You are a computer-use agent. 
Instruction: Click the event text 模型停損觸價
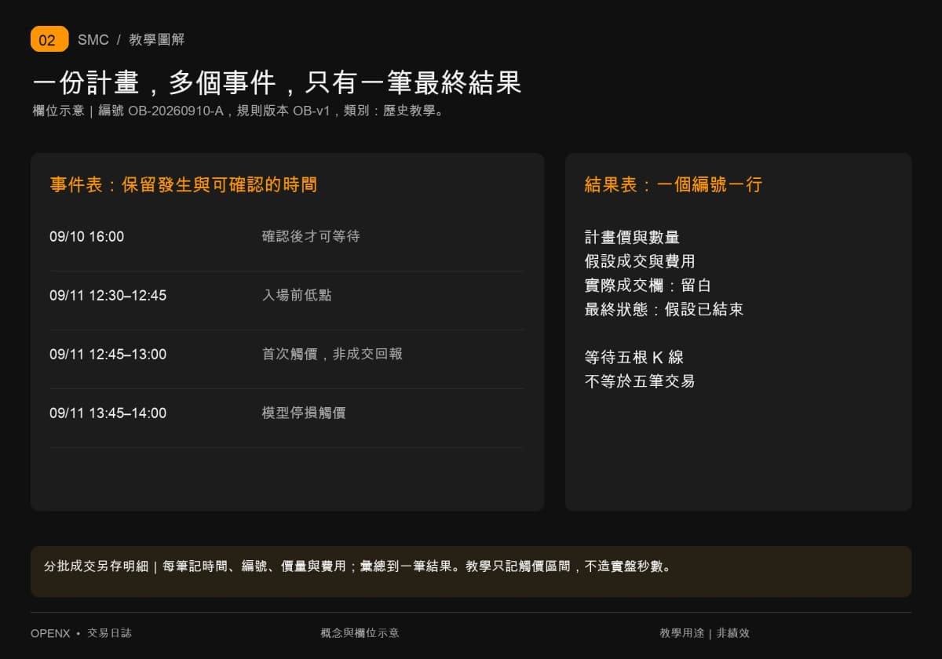[x=304, y=413]
